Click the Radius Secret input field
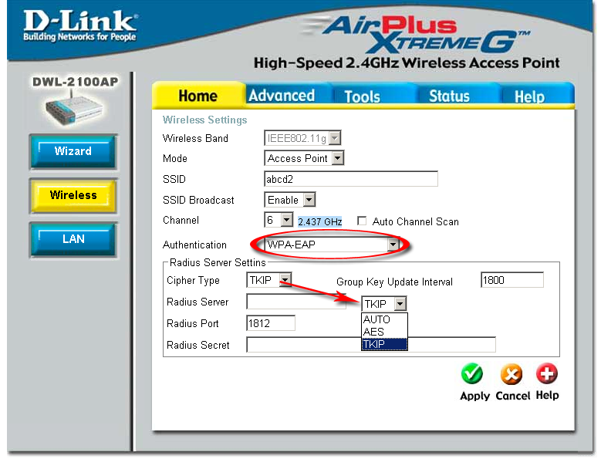 [371, 344]
